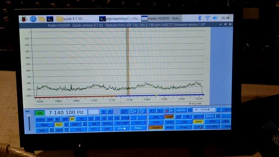Switch to the RX Filter screen
279x157 pixels.
click(212, 126)
